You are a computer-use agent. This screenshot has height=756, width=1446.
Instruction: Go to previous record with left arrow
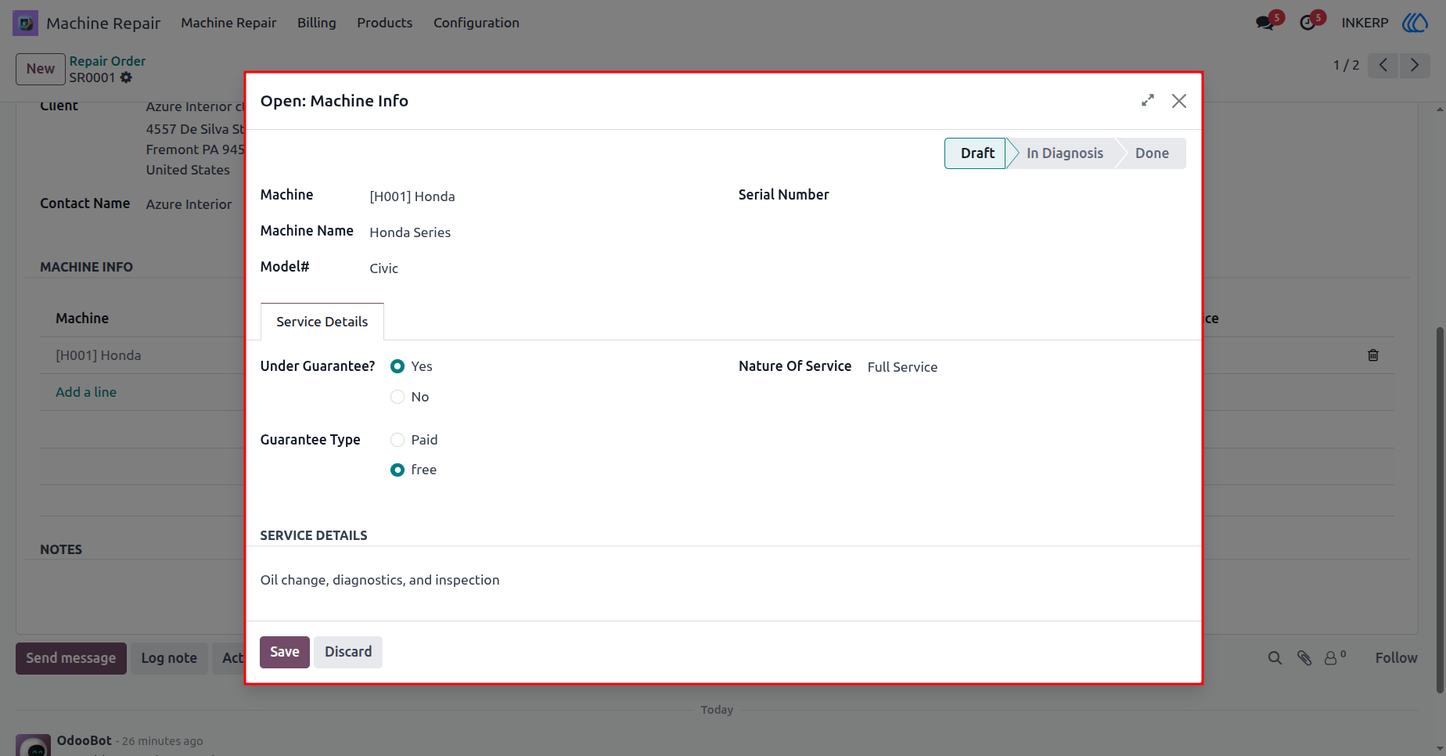pyautogui.click(x=1383, y=65)
